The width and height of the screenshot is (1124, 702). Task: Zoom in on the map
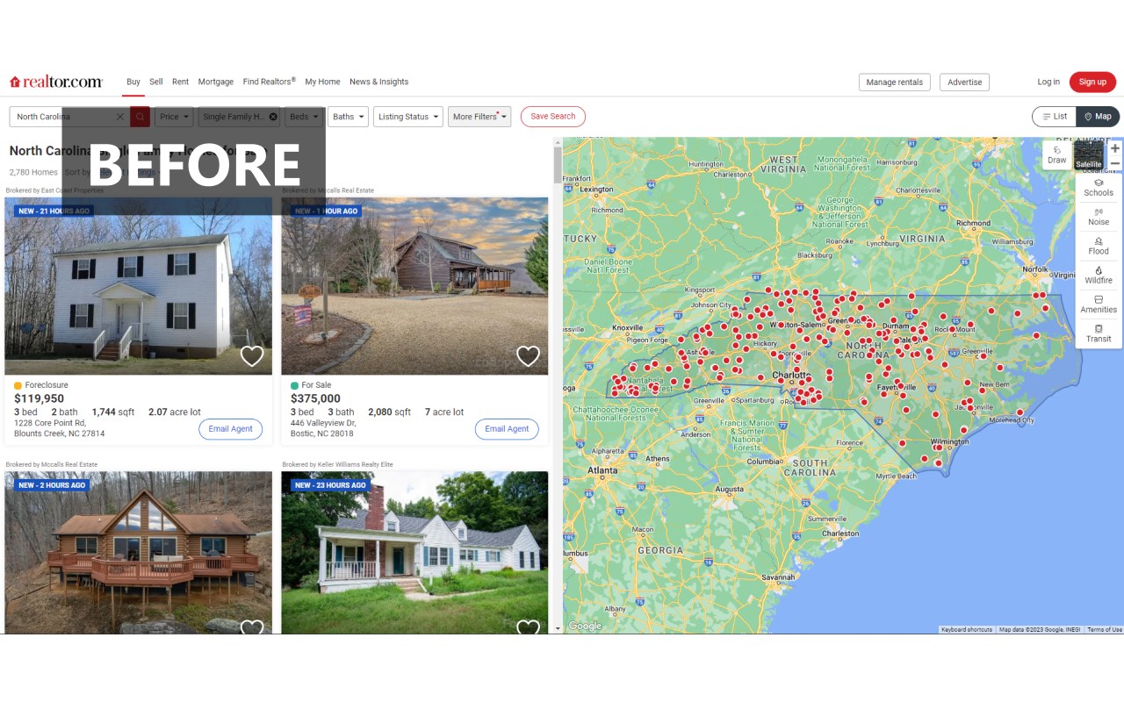[1115, 148]
